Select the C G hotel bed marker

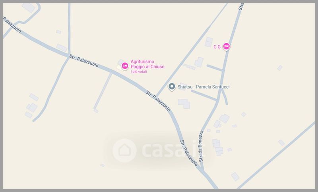point(226,46)
